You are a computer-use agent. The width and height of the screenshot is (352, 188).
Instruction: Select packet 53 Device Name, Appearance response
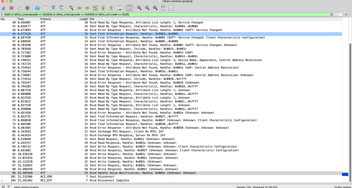point(171,60)
